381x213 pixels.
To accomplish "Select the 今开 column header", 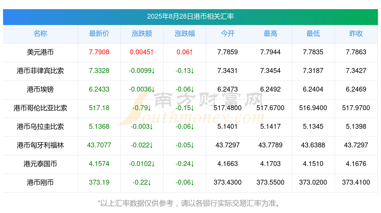I will point(228,34).
